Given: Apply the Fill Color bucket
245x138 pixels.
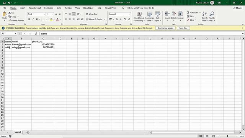Looking at the screenshot, I should click(51, 19).
